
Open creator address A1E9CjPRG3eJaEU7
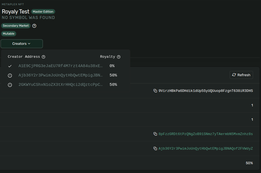click(x=60, y=66)
